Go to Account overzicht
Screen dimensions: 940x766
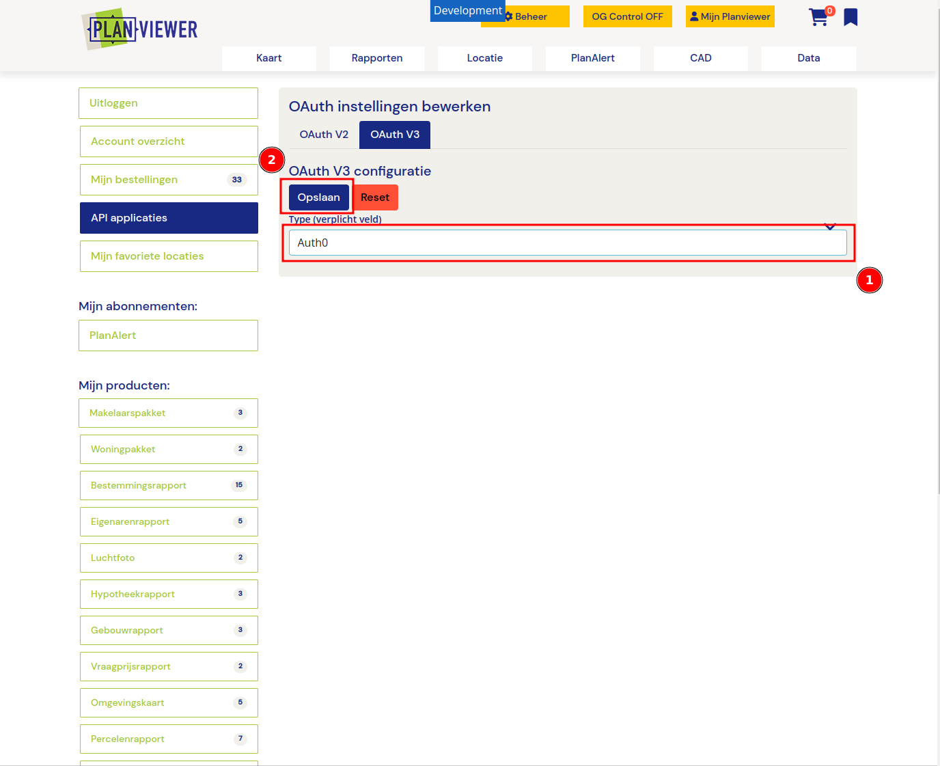[168, 141]
